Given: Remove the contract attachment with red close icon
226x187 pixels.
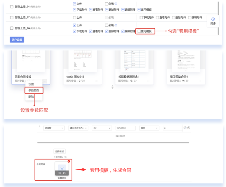Looking at the screenshot, I should point(68,161).
